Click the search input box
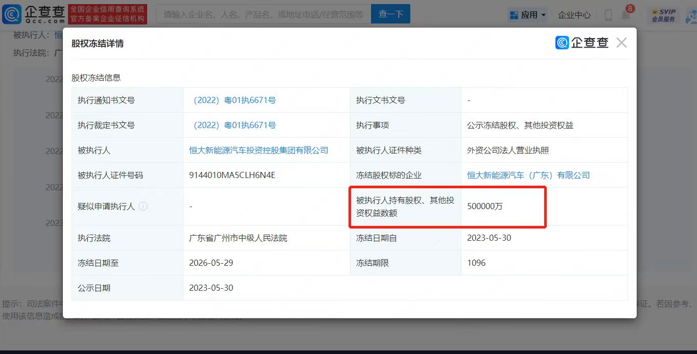Viewport: 697px width, 354px height. coord(263,14)
